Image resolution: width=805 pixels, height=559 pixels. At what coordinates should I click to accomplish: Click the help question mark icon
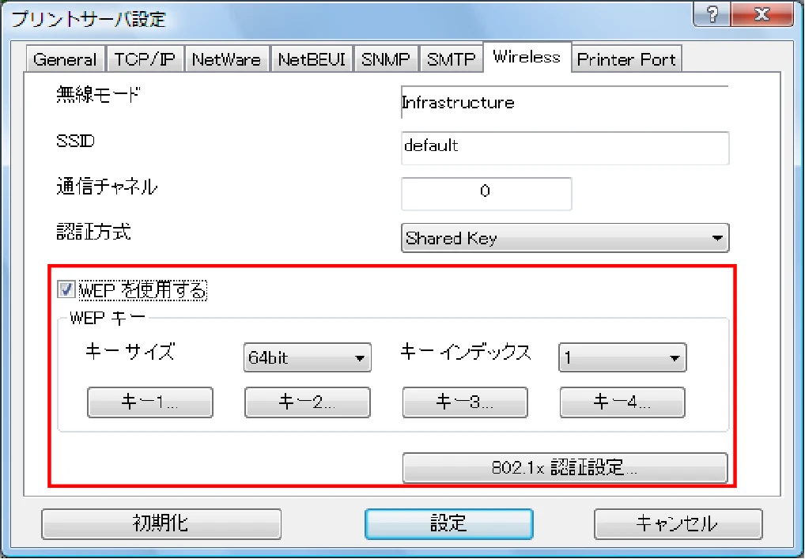pyautogui.click(x=712, y=14)
